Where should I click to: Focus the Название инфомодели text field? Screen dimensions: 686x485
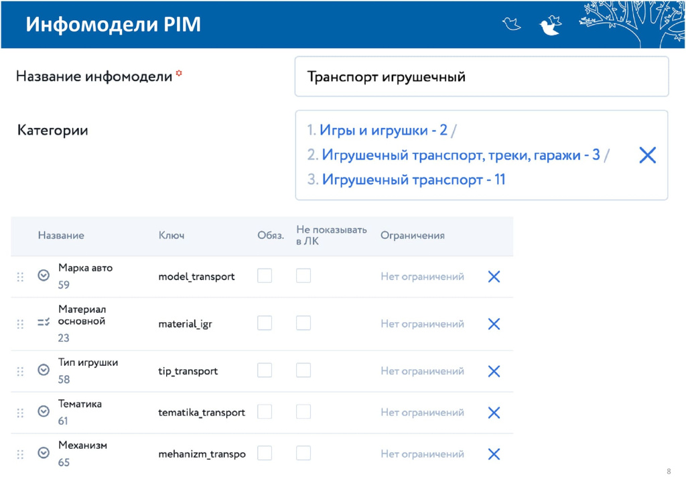481,76
